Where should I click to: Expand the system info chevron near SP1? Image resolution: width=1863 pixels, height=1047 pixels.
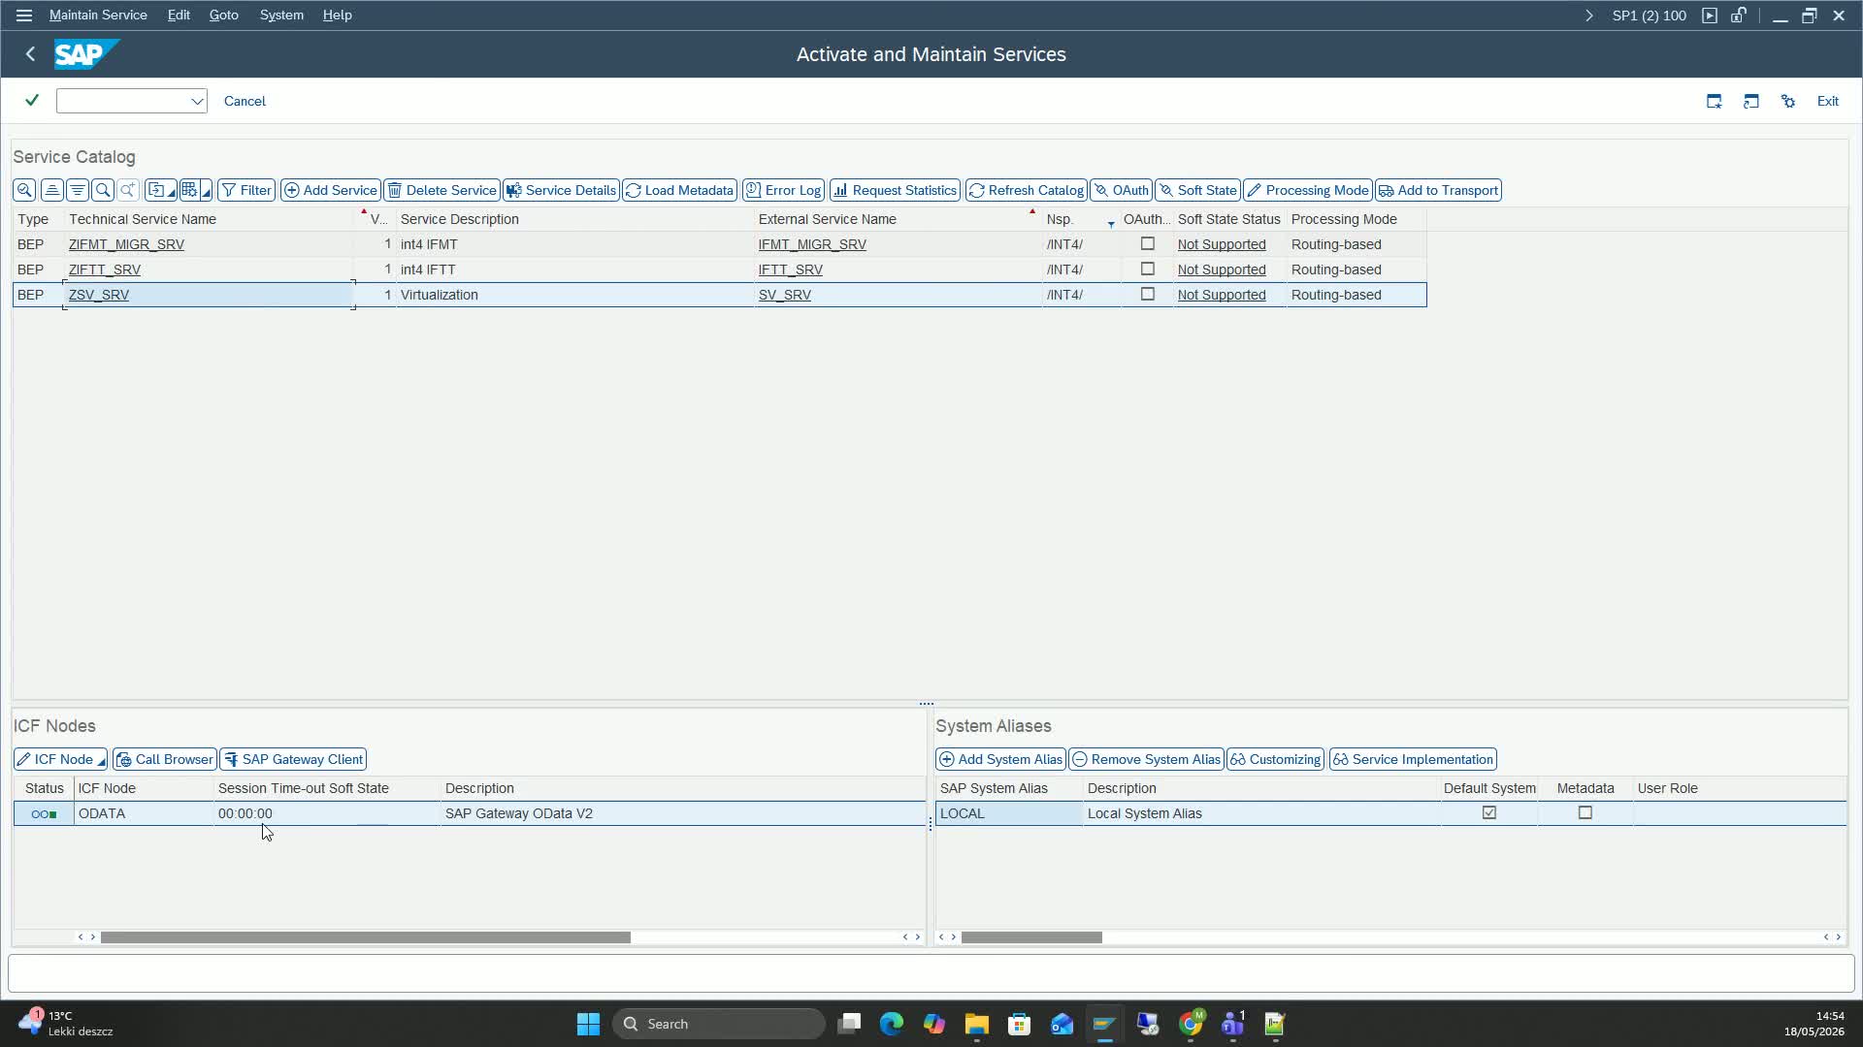coord(1588,16)
